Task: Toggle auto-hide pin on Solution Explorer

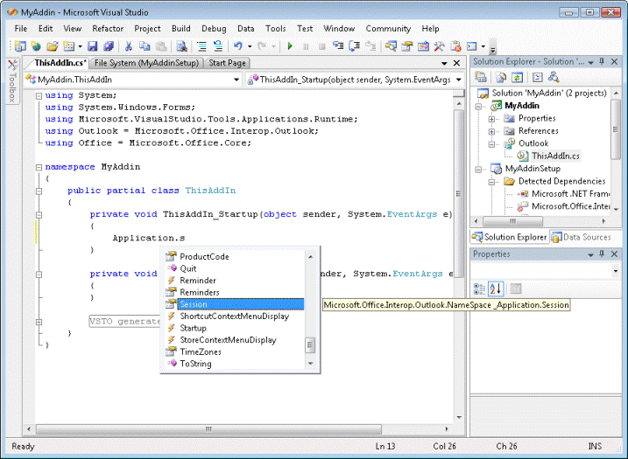Action: tap(602, 61)
